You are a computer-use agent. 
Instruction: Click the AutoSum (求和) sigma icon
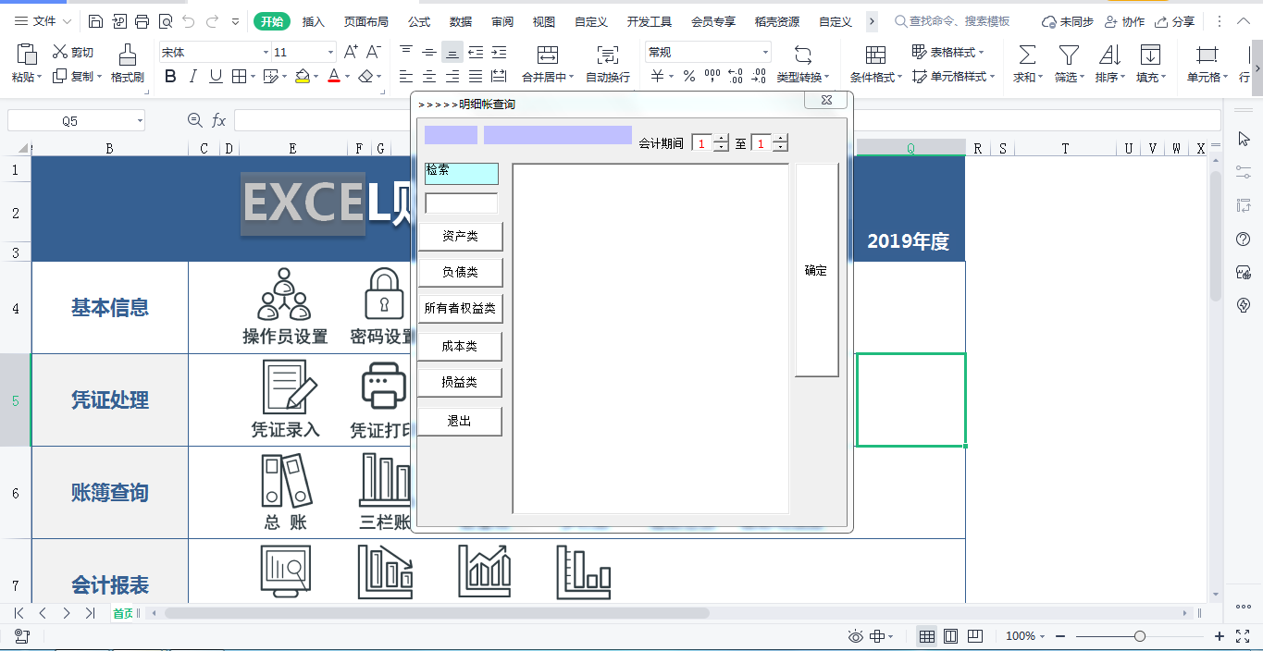click(x=1026, y=55)
